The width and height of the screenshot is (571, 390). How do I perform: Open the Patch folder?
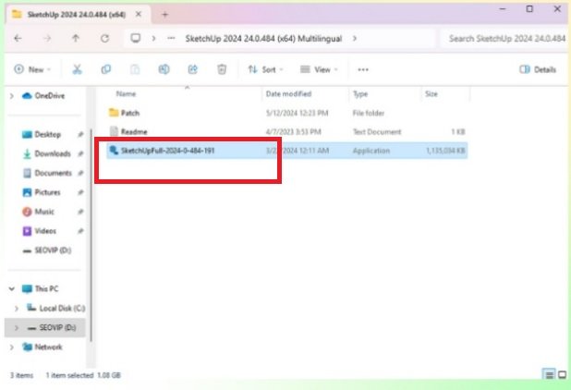(x=129, y=112)
